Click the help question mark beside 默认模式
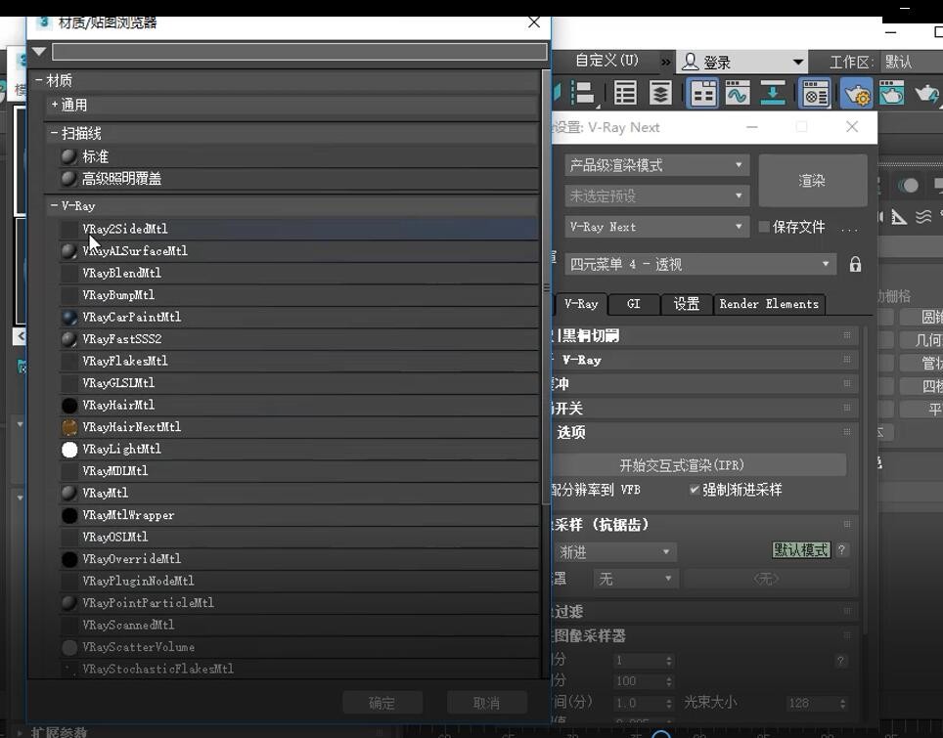The height and width of the screenshot is (738, 943). pyautogui.click(x=842, y=550)
